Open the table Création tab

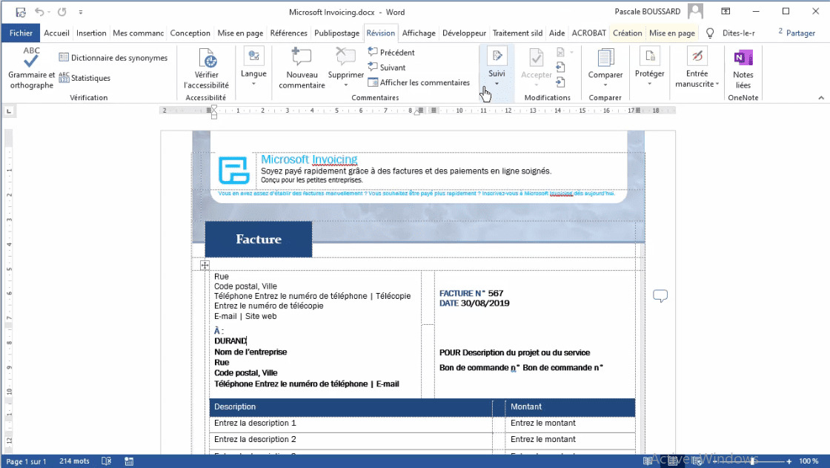tap(627, 33)
